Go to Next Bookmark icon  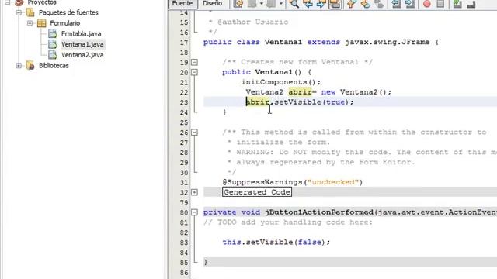(366, 4)
